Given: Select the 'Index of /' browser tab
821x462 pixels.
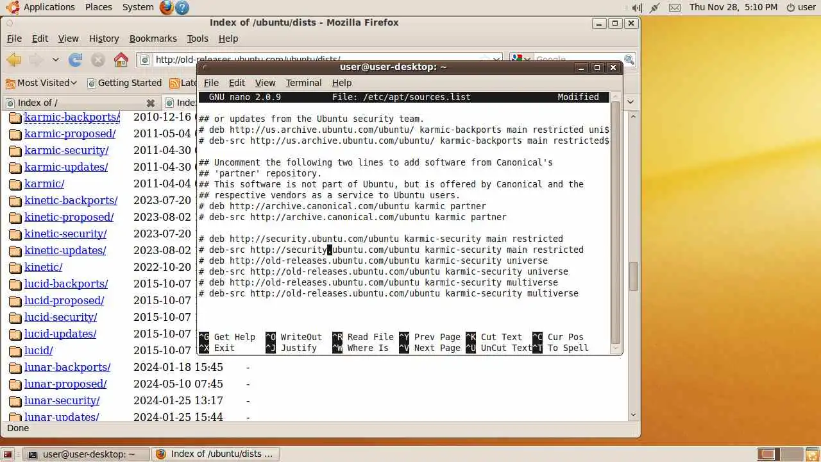Looking at the screenshot, I should coord(81,103).
